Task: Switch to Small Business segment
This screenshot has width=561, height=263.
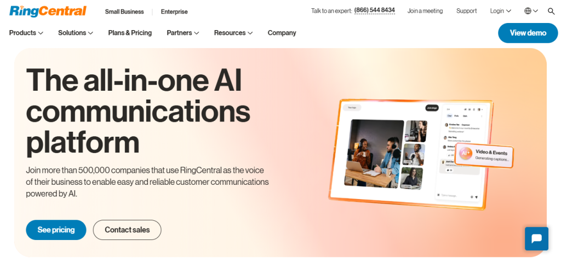Action: pyautogui.click(x=124, y=12)
